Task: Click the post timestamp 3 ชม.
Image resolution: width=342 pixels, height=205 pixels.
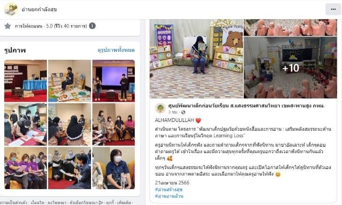Action: tap(174, 112)
